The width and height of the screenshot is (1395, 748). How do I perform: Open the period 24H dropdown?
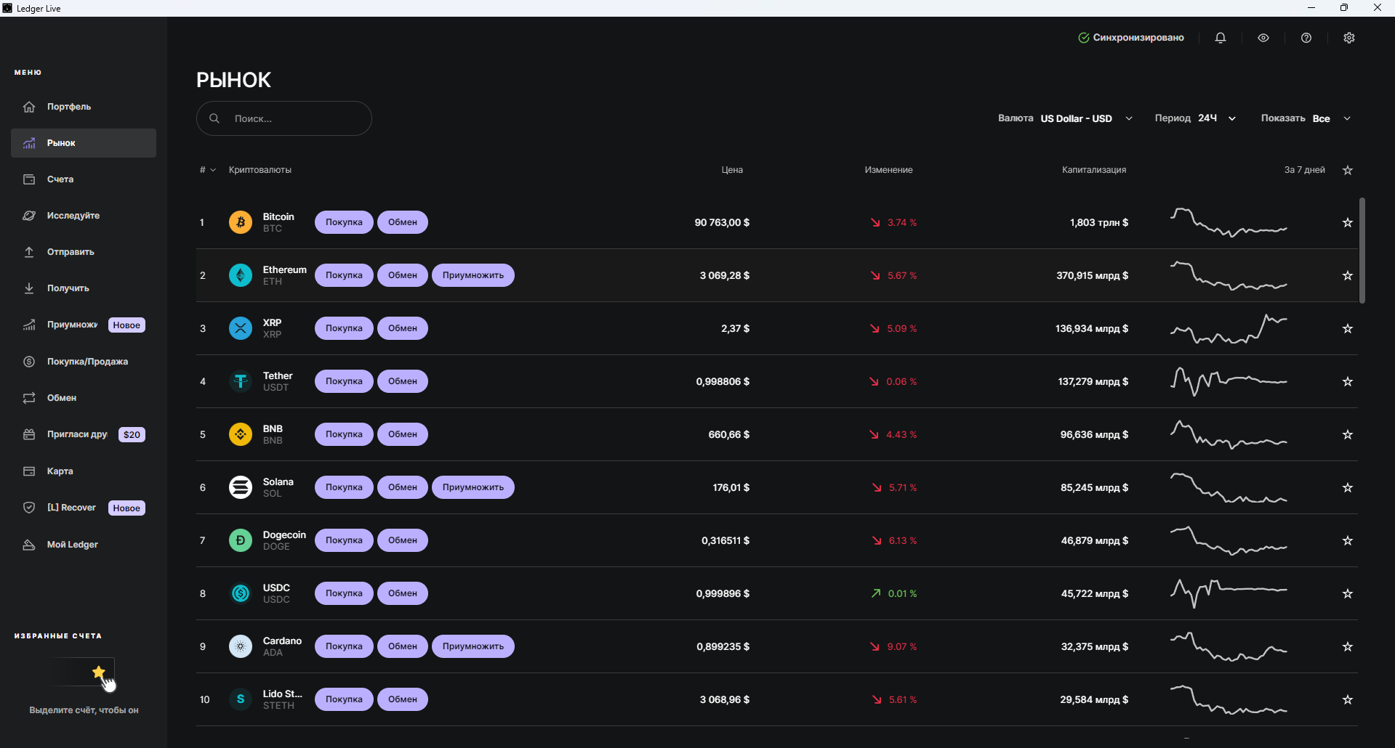coord(1217,118)
